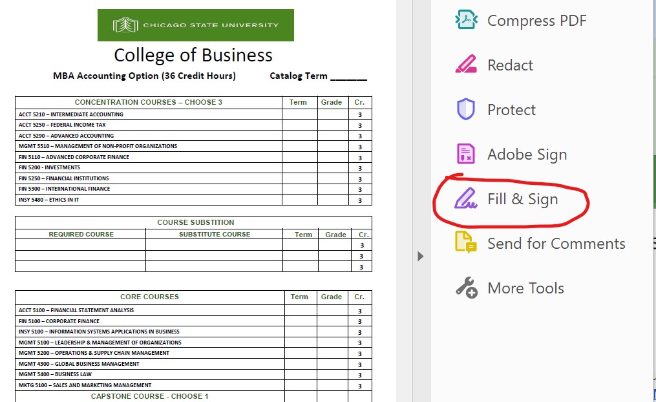
Task: Select Grade cell for MGMT 5400 Business Law
Action: pos(332,374)
